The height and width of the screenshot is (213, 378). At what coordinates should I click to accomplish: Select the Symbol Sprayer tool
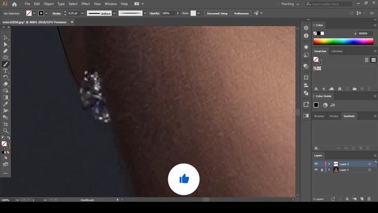pos(5,111)
